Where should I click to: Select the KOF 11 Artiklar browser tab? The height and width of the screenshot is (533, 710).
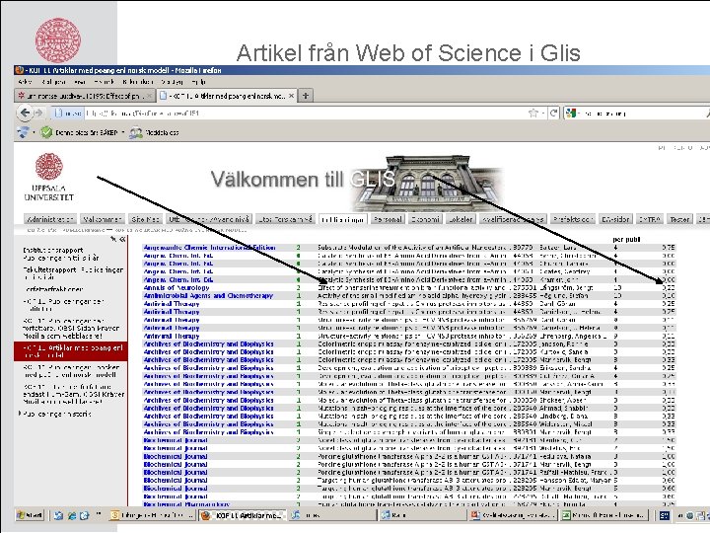pos(227,96)
